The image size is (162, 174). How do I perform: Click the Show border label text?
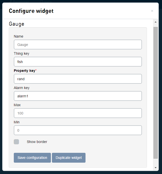coord(37,142)
